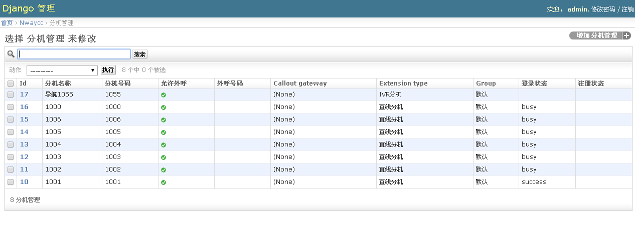Screen dimensions: 635x248
Task: Click the plus icon beside 增加 分机管理
Action: click(x=626, y=35)
